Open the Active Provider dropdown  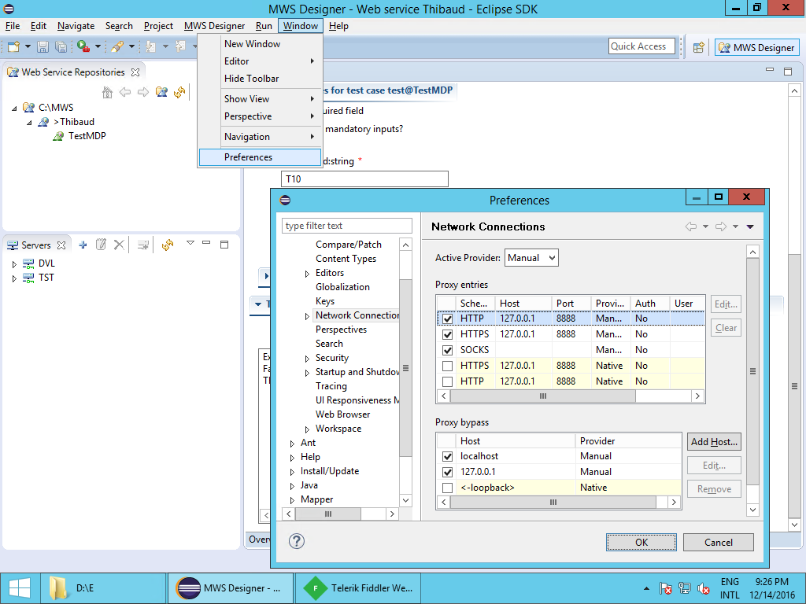(x=531, y=257)
